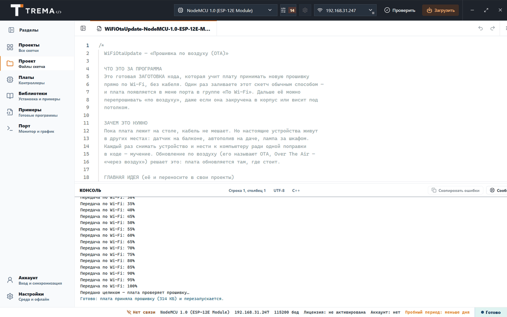Click the console line Передача по Wi-Fi: 100%
This screenshot has height=317, width=507.
pyautogui.click(x=108, y=286)
